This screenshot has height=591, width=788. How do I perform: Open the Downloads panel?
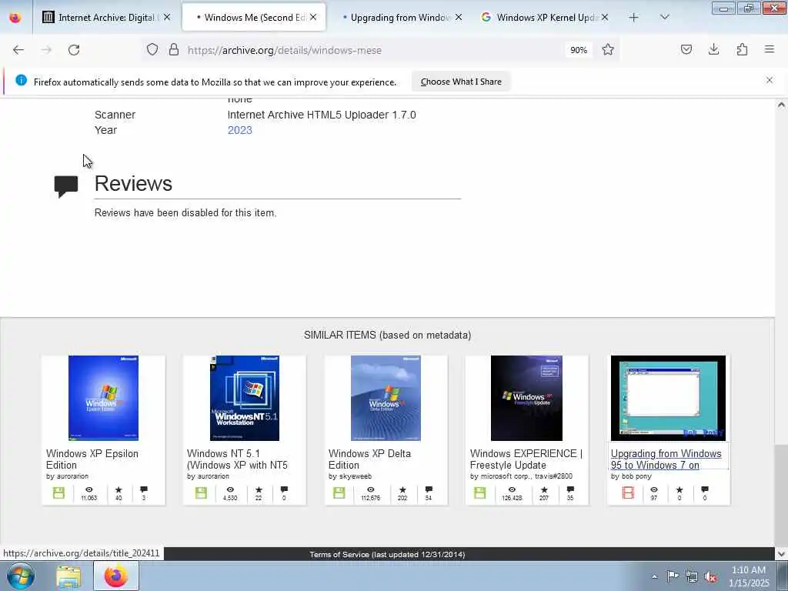[x=713, y=49]
